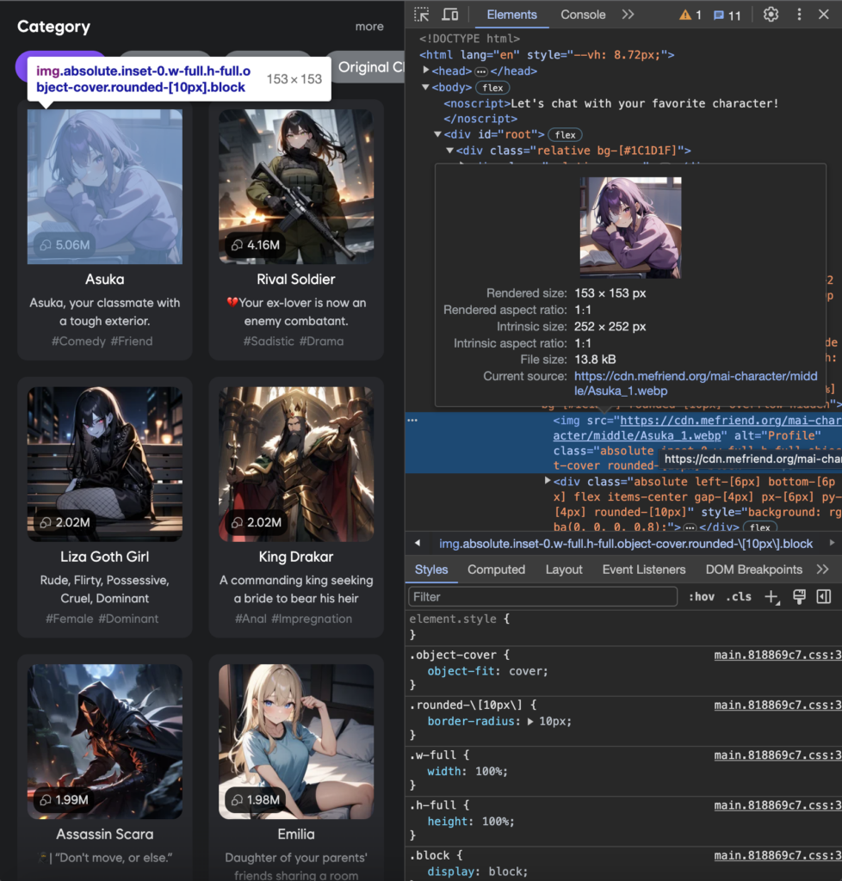Click the new style rule plus icon
This screenshot has width=842, height=881.
pyautogui.click(x=772, y=597)
